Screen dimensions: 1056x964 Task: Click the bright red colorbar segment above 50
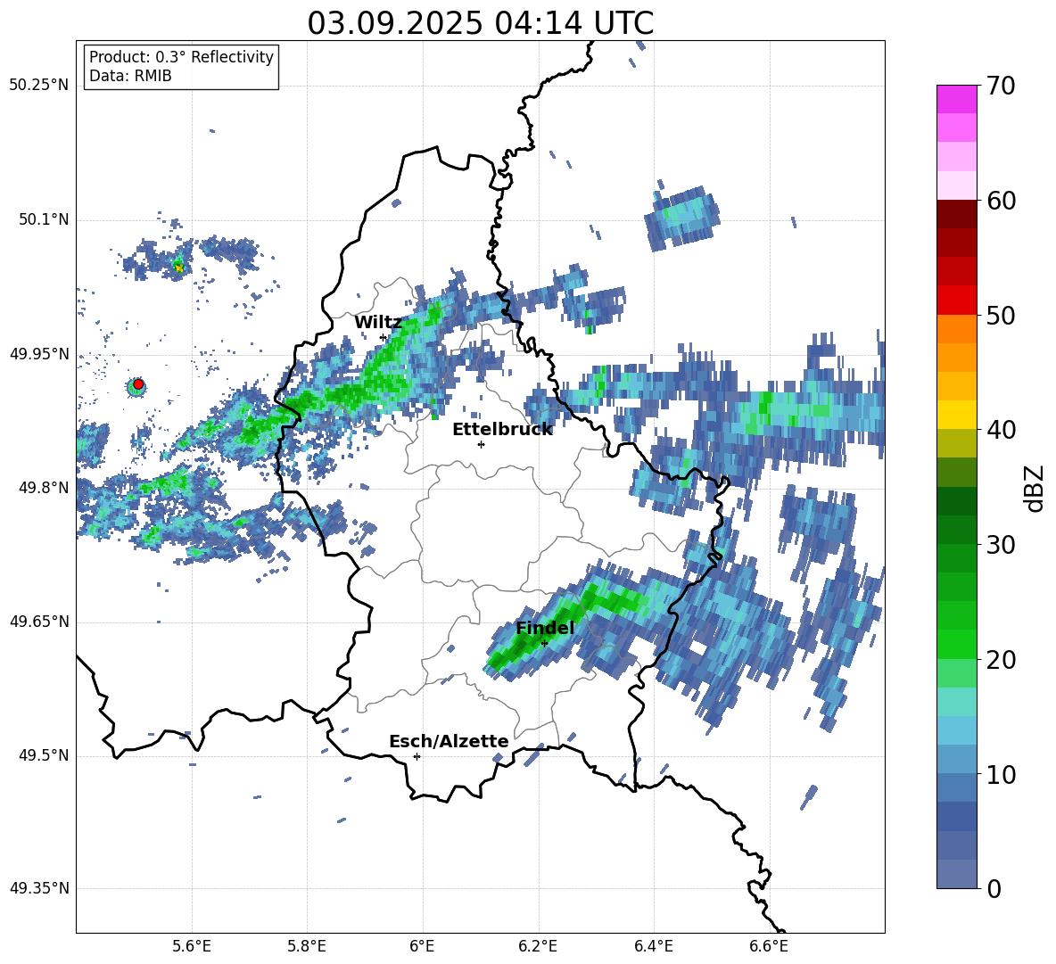[956, 301]
